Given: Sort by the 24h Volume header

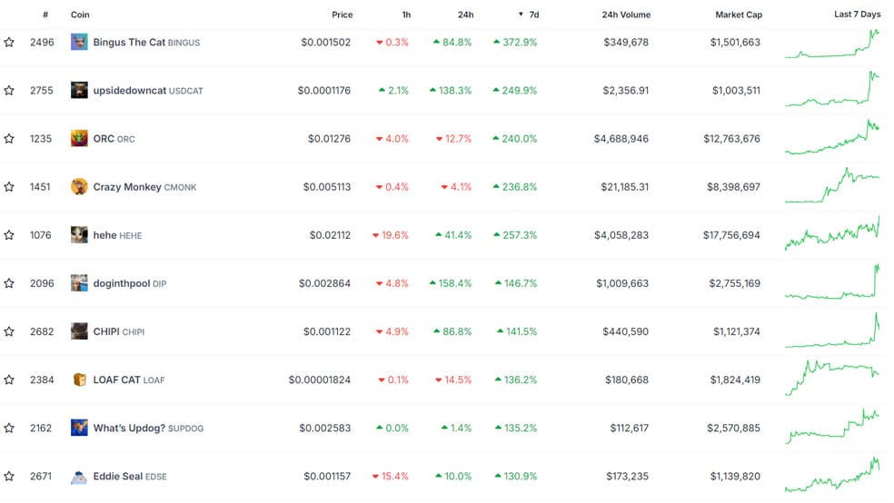Looking at the screenshot, I should pyautogui.click(x=626, y=15).
